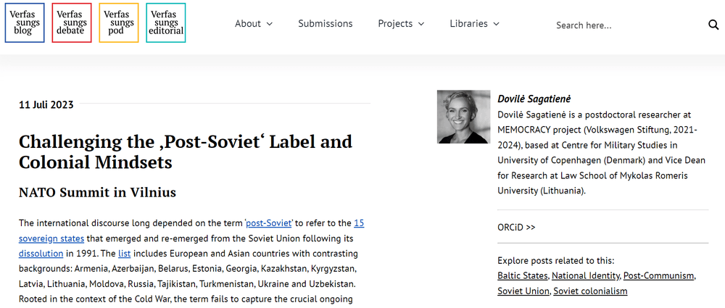The width and height of the screenshot is (725, 308).
Task: Expand the Projects dropdown menu
Action: (x=401, y=24)
